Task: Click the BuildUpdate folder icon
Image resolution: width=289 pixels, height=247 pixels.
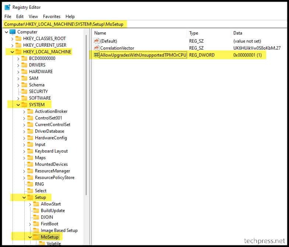Action: point(36,211)
